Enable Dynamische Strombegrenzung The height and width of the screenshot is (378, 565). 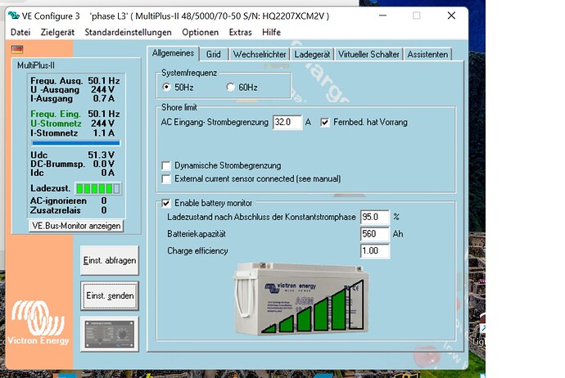[x=166, y=165]
